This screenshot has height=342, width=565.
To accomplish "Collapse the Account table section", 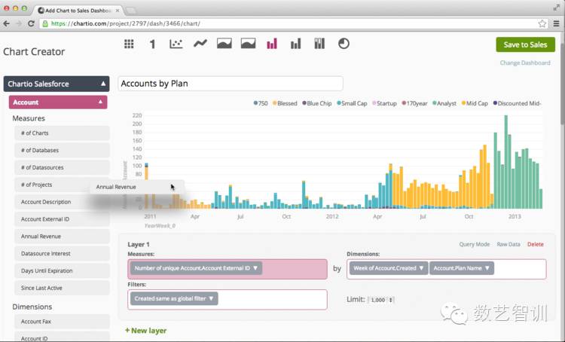I will [x=58, y=102].
